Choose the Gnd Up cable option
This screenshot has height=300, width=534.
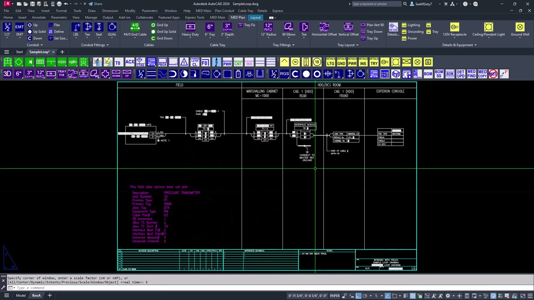(160, 25)
